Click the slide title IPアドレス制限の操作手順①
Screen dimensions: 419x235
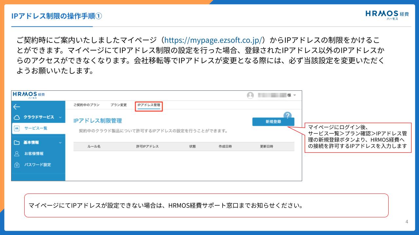click(x=56, y=16)
